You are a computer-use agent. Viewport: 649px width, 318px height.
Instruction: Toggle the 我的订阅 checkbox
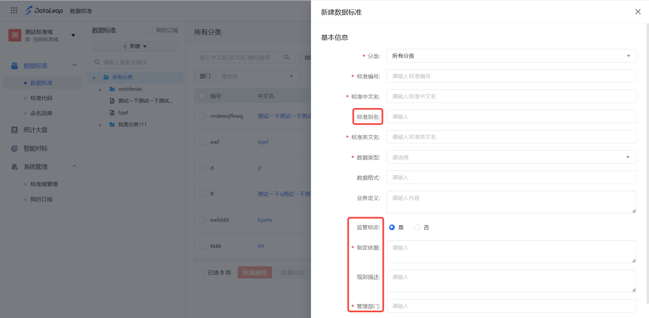point(150,30)
